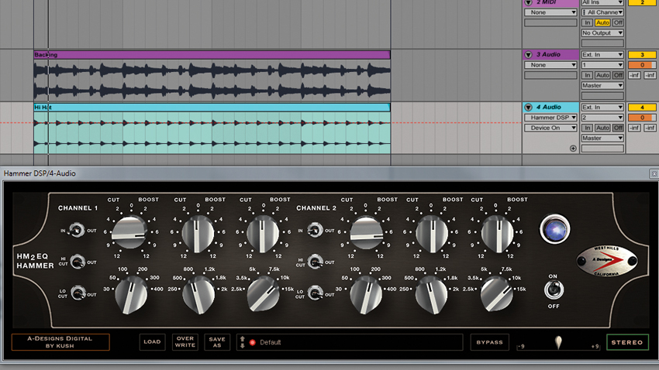Click Channel 1 mid frequency knob (250-2k)

tap(198, 295)
